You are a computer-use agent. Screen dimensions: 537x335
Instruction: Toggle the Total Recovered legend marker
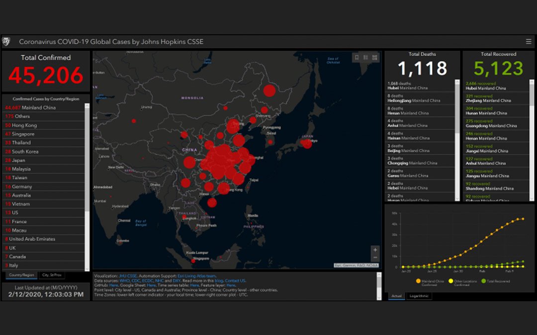coord(484,281)
